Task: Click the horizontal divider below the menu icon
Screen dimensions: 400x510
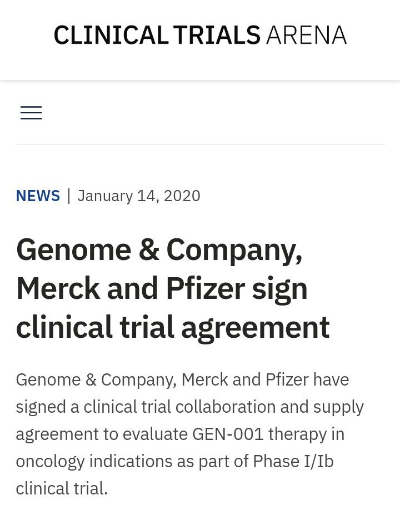Action: (200, 144)
